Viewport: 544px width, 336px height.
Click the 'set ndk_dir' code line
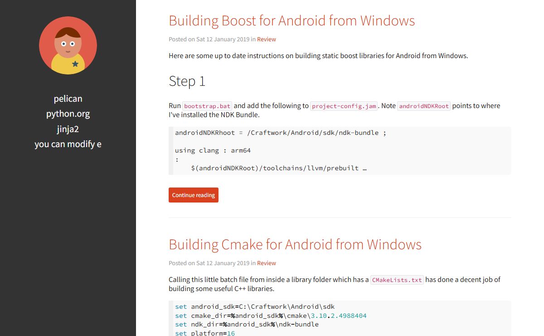(247, 324)
